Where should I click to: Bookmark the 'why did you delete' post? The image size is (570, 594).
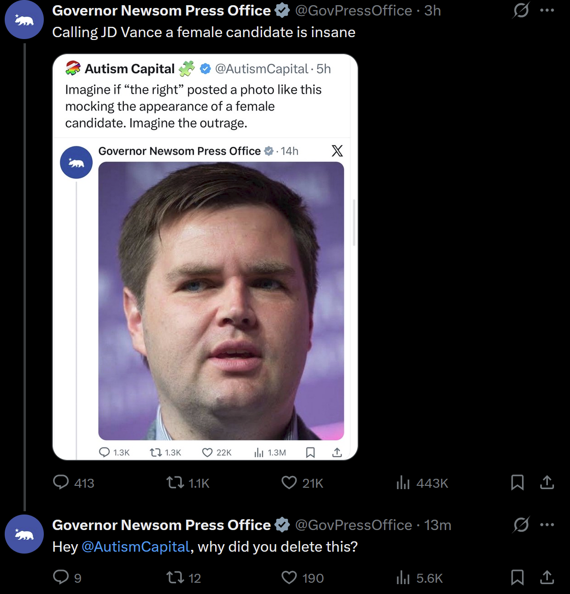pos(517,577)
